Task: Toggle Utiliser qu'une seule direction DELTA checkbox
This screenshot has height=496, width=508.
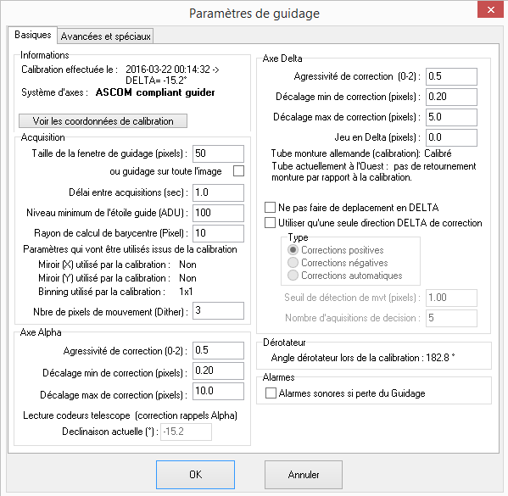Action: [270, 223]
